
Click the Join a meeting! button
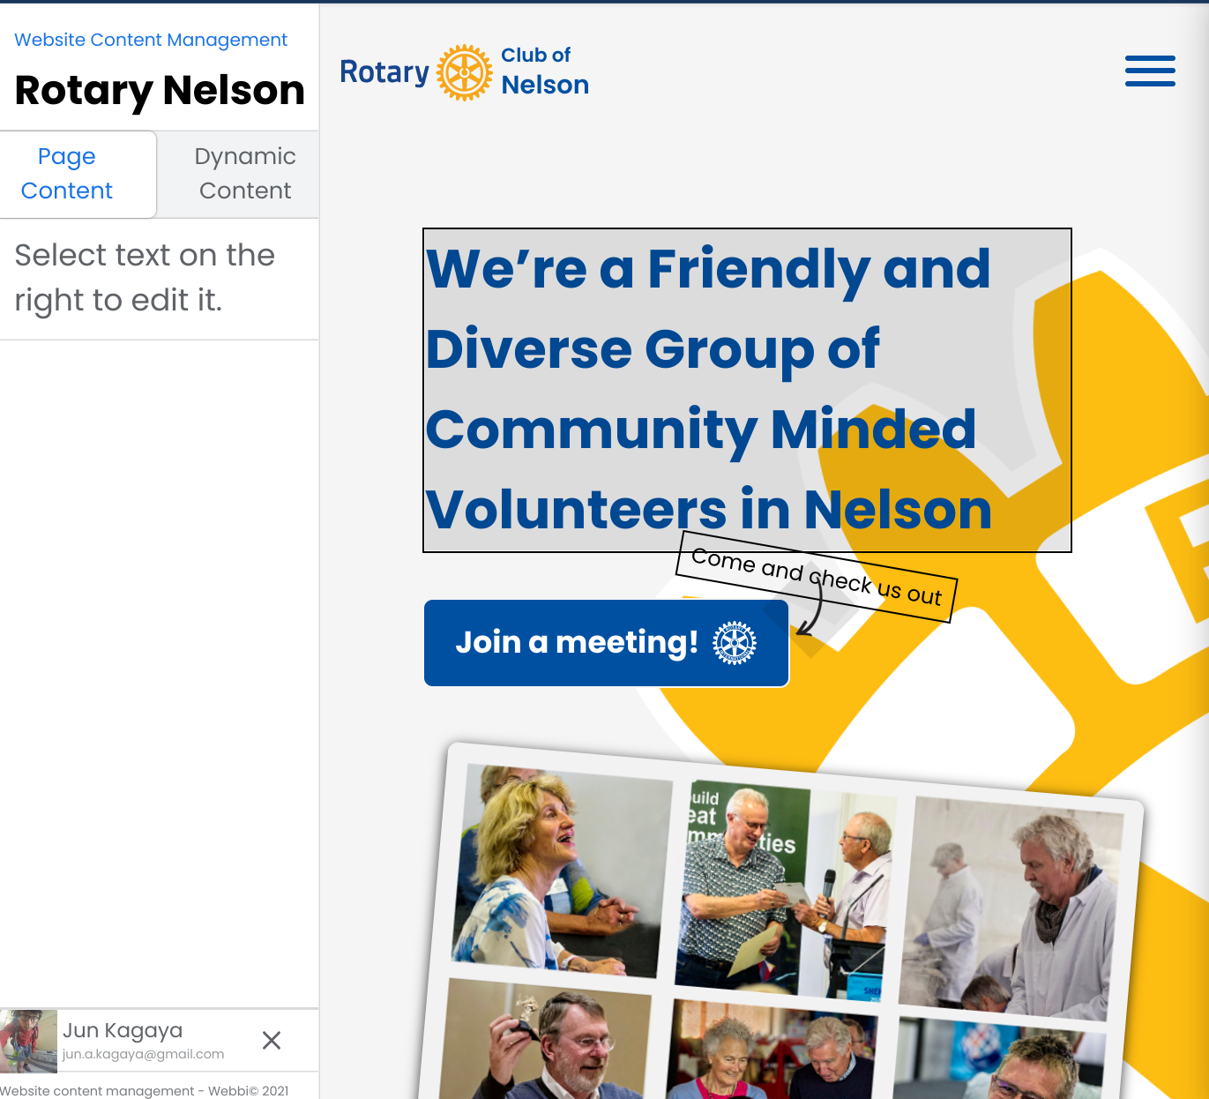[x=606, y=643]
